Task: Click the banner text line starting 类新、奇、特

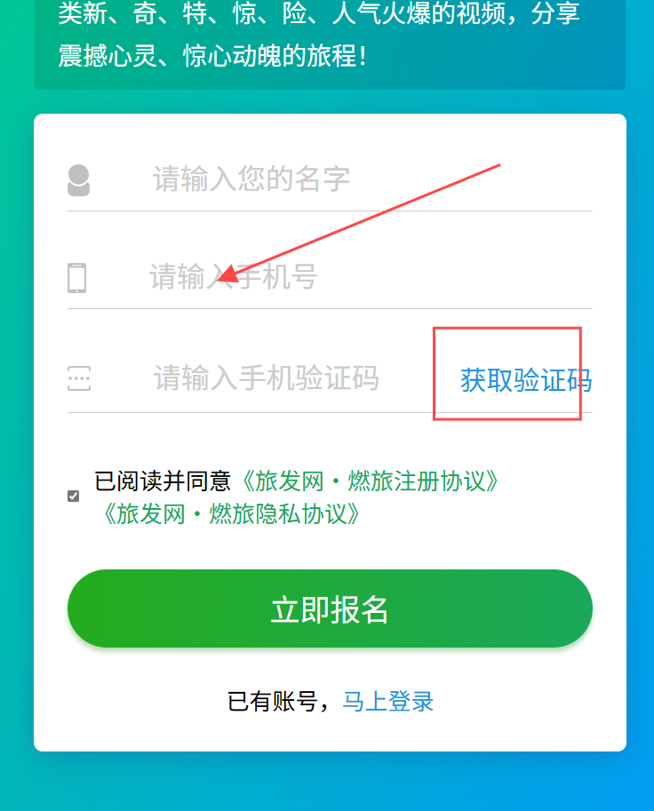Action: tap(319, 13)
